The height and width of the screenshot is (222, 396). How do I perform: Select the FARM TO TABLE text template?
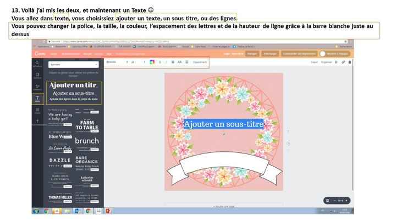pos(87,125)
